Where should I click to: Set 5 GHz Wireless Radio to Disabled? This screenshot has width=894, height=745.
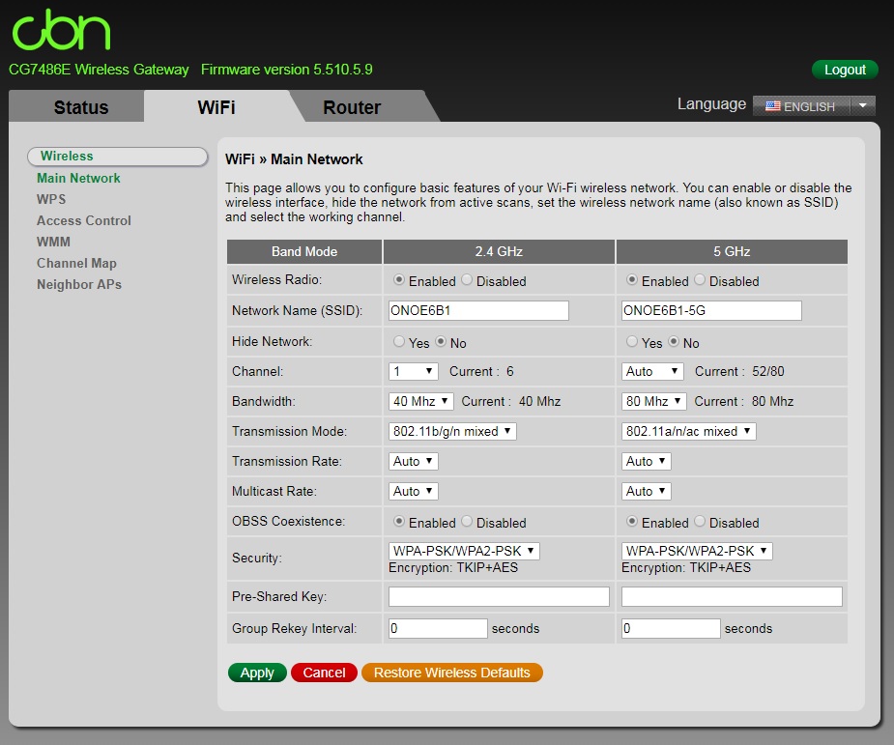[x=700, y=280]
